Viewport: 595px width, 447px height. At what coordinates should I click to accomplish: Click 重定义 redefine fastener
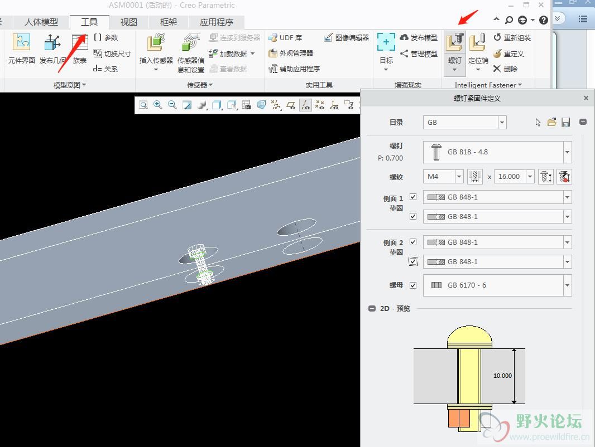508,54
